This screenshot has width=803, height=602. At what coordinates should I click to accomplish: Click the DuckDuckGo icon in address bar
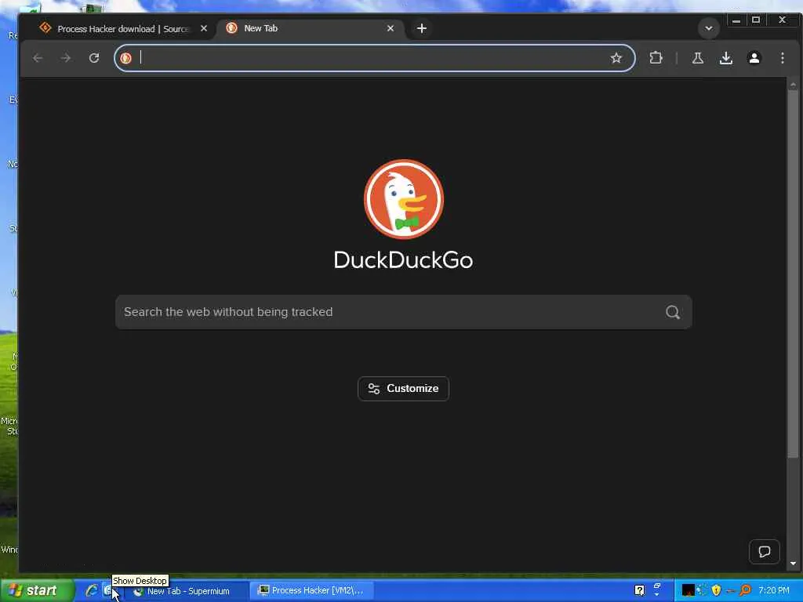[x=126, y=58]
